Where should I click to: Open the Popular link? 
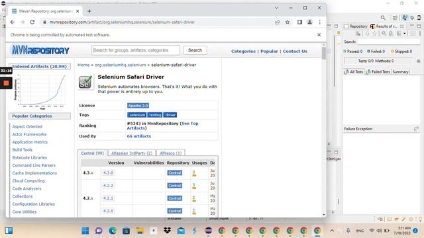269,52
